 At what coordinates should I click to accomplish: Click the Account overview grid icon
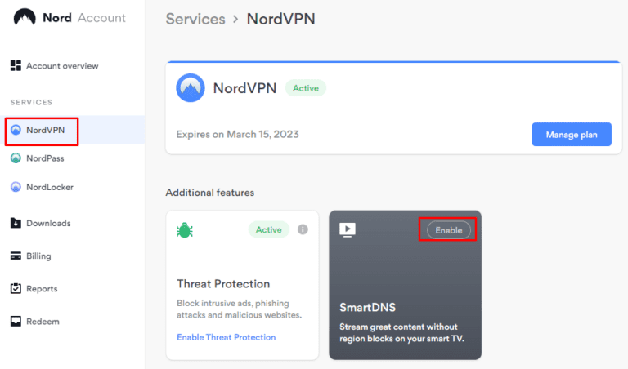click(x=16, y=65)
